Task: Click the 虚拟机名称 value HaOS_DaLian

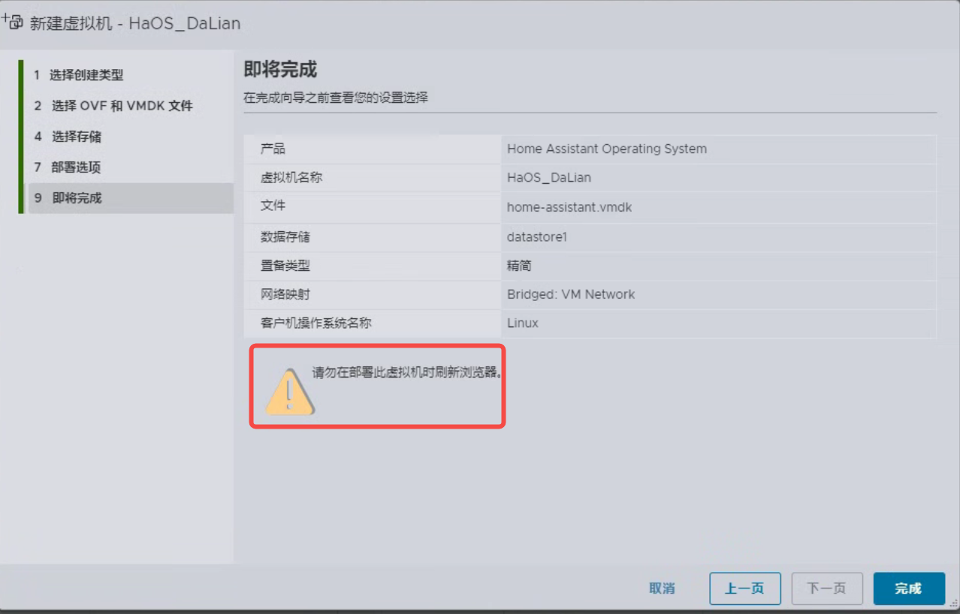Action: [x=549, y=178]
